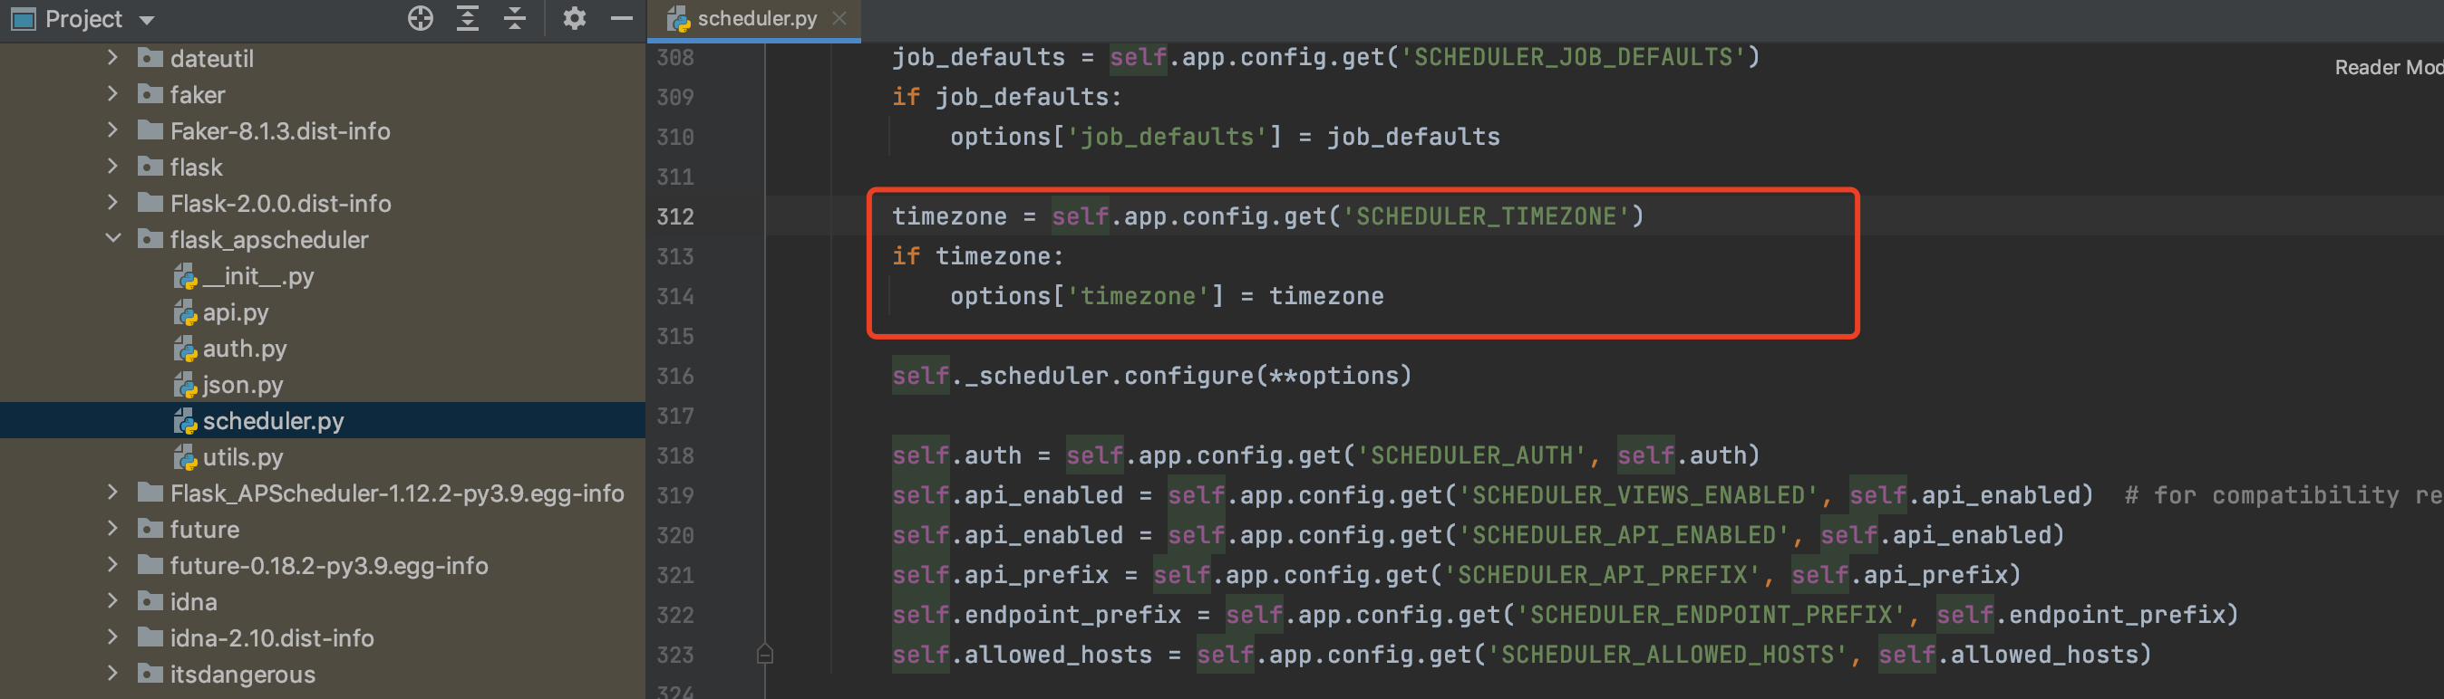Select auth.py in the project tree
Viewport: 2444px width, 699px height.
point(246,349)
